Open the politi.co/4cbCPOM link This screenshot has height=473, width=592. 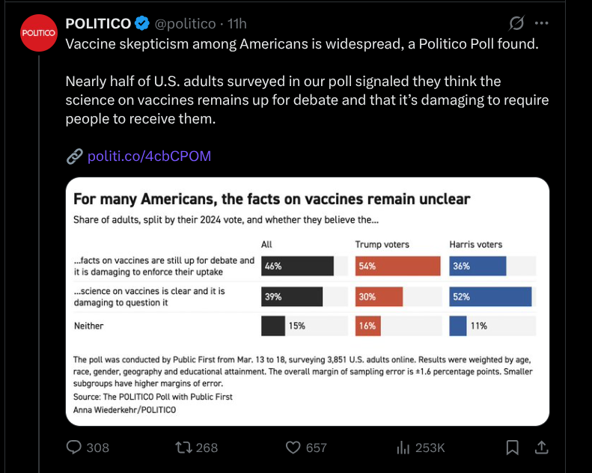(149, 156)
